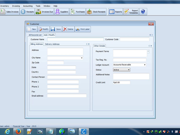
Task: Show hidden system tray icons arrow
Action: 144,132
